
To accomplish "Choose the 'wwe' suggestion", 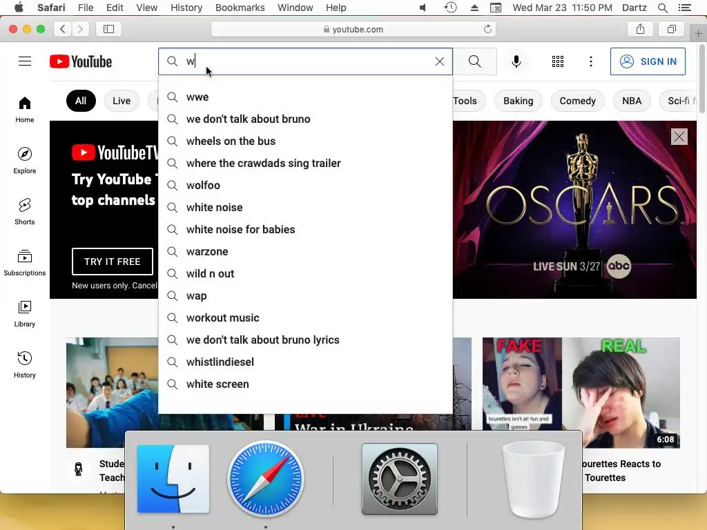I will tap(305, 97).
